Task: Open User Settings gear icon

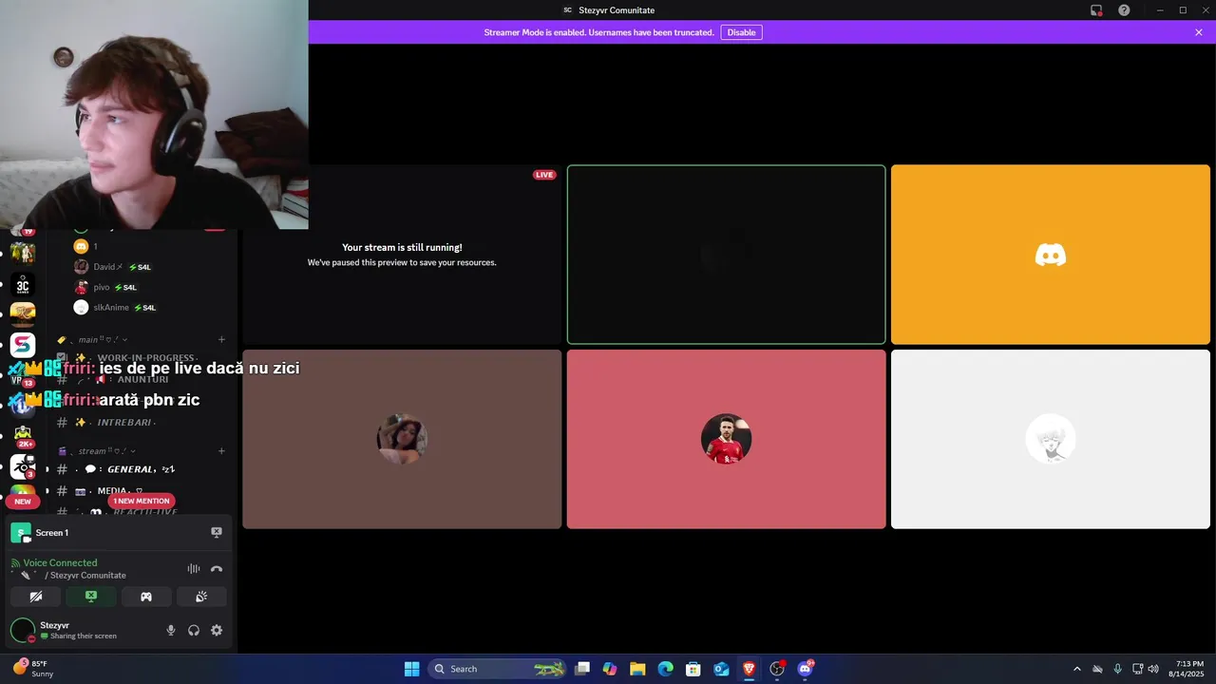Action: [x=217, y=630]
